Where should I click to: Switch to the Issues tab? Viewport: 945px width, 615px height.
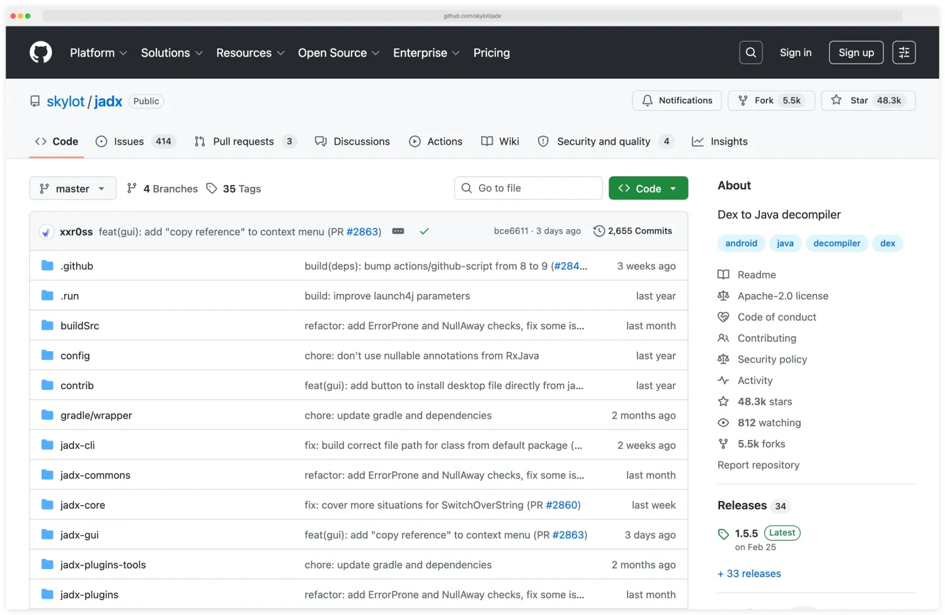[x=135, y=142]
